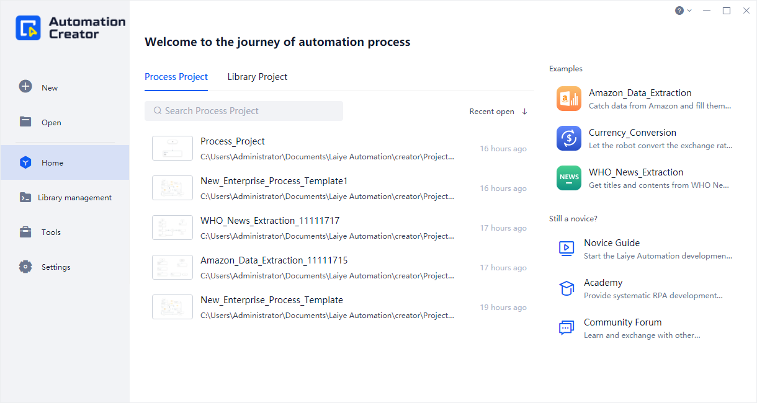Go to Home in the sidebar
Image resolution: width=757 pixels, height=403 pixels.
(x=52, y=162)
